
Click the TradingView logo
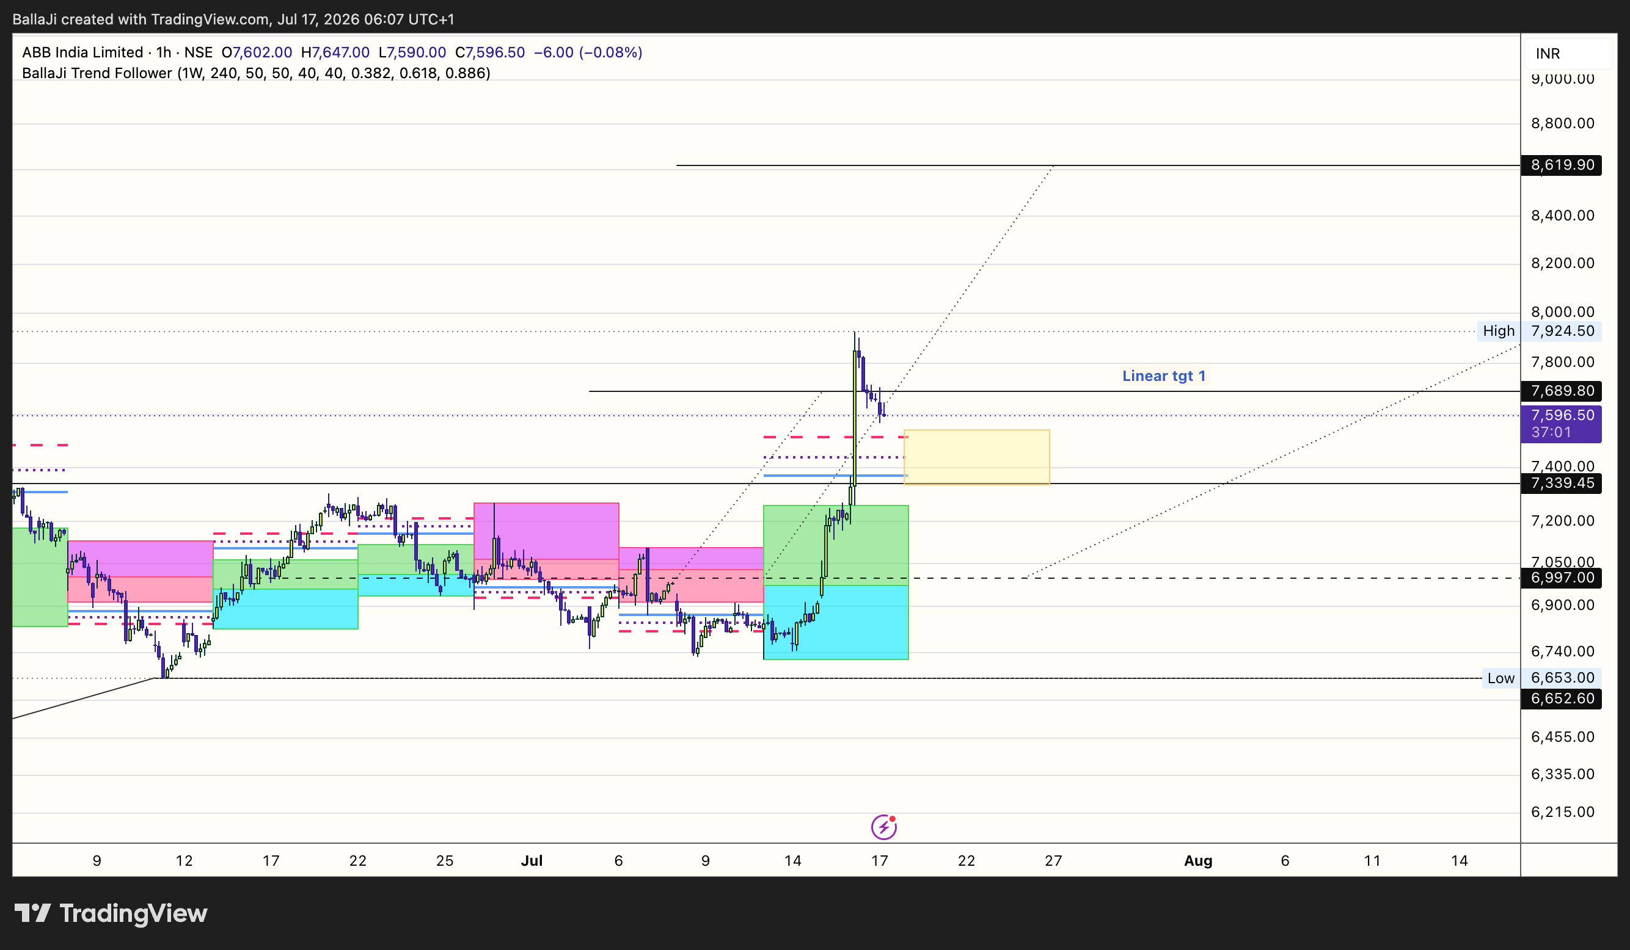111,913
